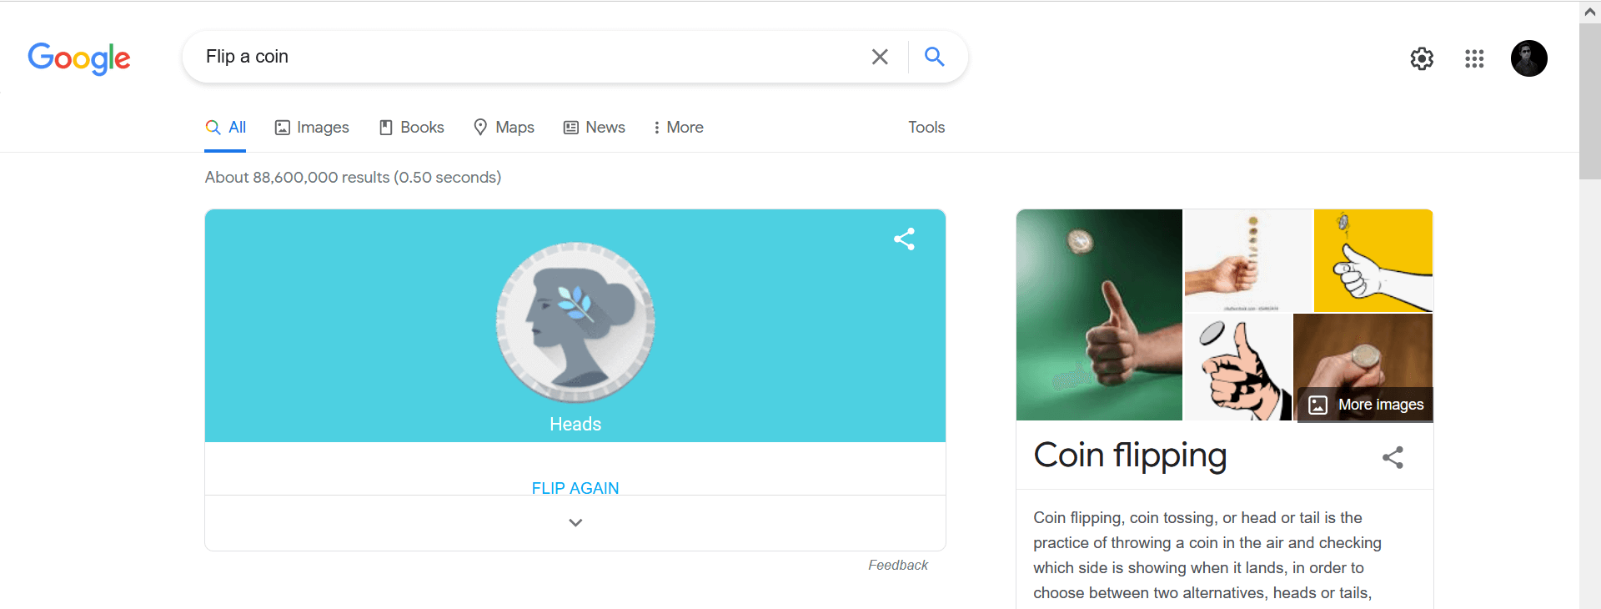Switch to the Images tab
This screenshot has height=609, width=1601.
312,128
